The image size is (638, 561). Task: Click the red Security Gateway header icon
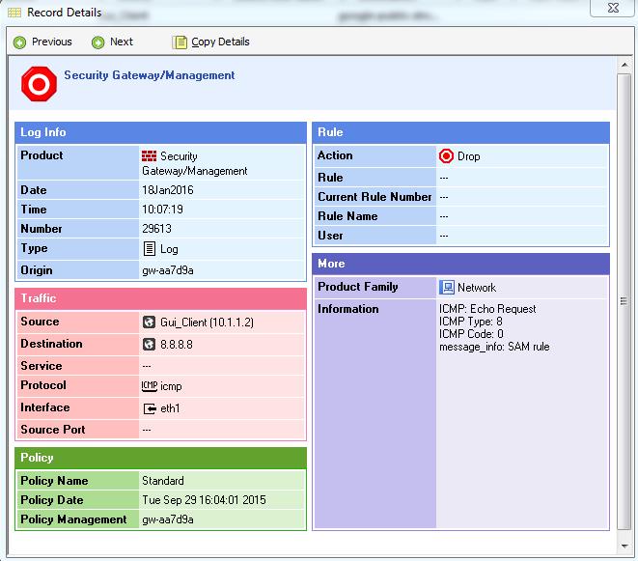tap(39, 84)
